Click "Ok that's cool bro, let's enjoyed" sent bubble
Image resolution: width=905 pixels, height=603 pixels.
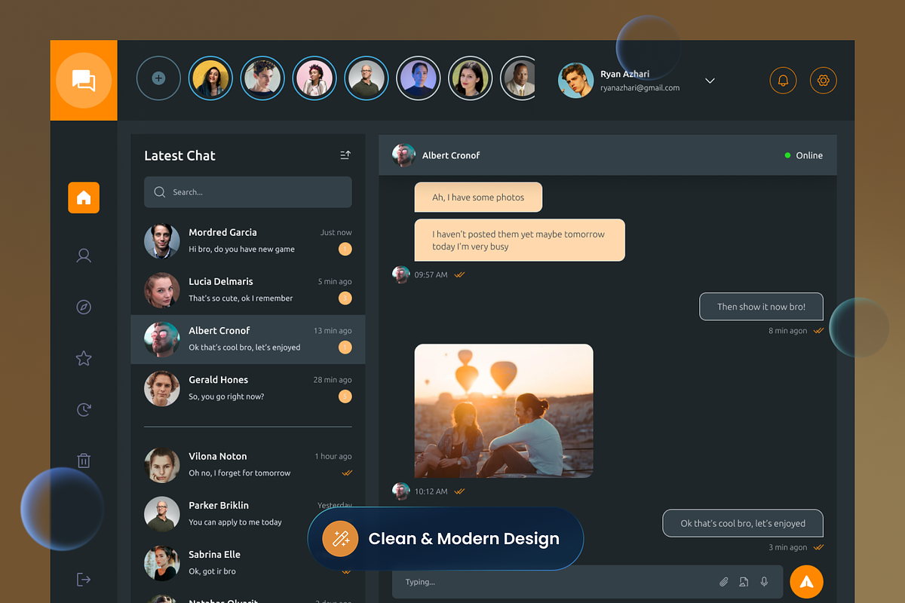[x=743, y=523]
